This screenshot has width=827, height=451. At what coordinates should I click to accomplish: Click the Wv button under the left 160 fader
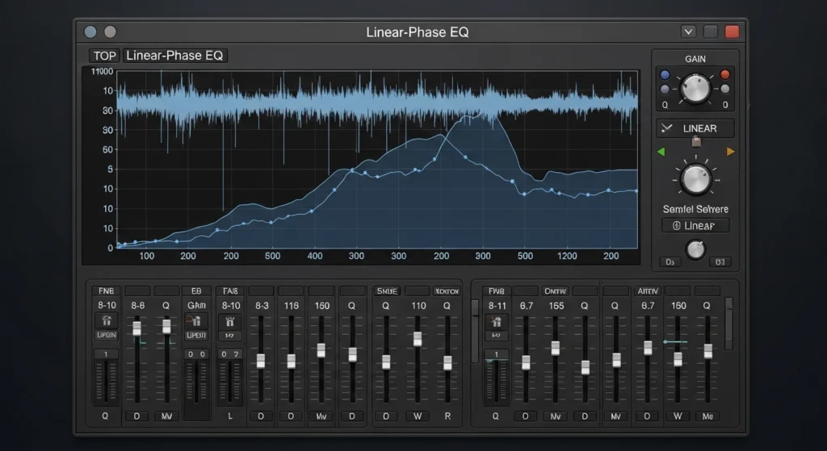(x=321, y=416)
